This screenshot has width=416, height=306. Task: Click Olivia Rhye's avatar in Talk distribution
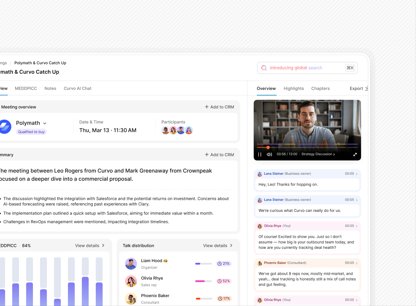pyautogui.click(x=131, y=281)
